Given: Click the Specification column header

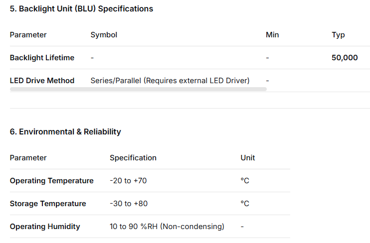Looking at the screenshot, I should [x=133, y=158].
